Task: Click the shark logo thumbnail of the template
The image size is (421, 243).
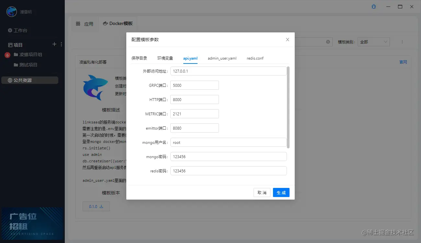Action: 96,87
